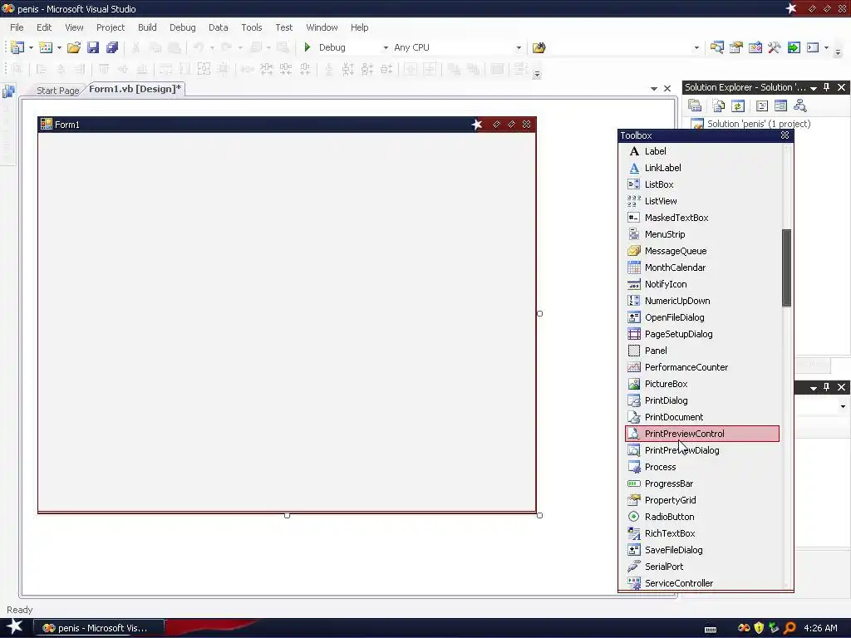Select NotifyIcon in the Toolbox
This screenshot has width=851, height=638.
(x=702, y=284)
